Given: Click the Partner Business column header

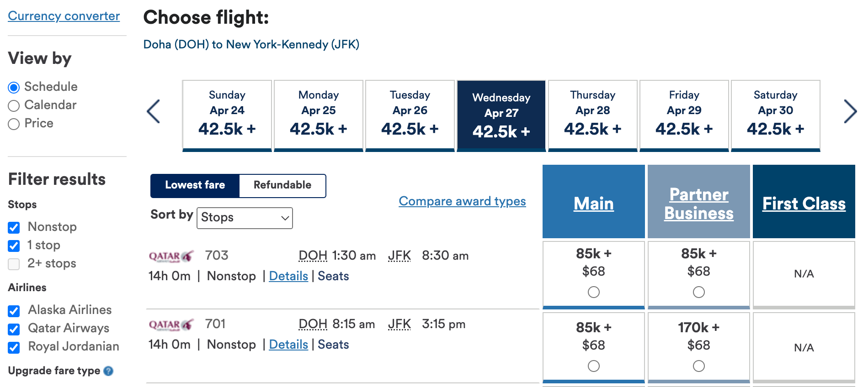Looking at the screenshot, I should [x=698, y=203].
